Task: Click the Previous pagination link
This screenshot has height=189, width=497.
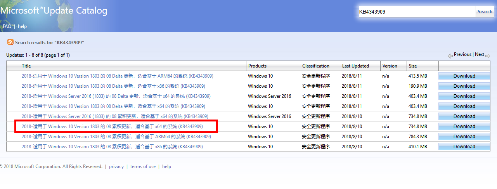Action: (x=462, y=54)
